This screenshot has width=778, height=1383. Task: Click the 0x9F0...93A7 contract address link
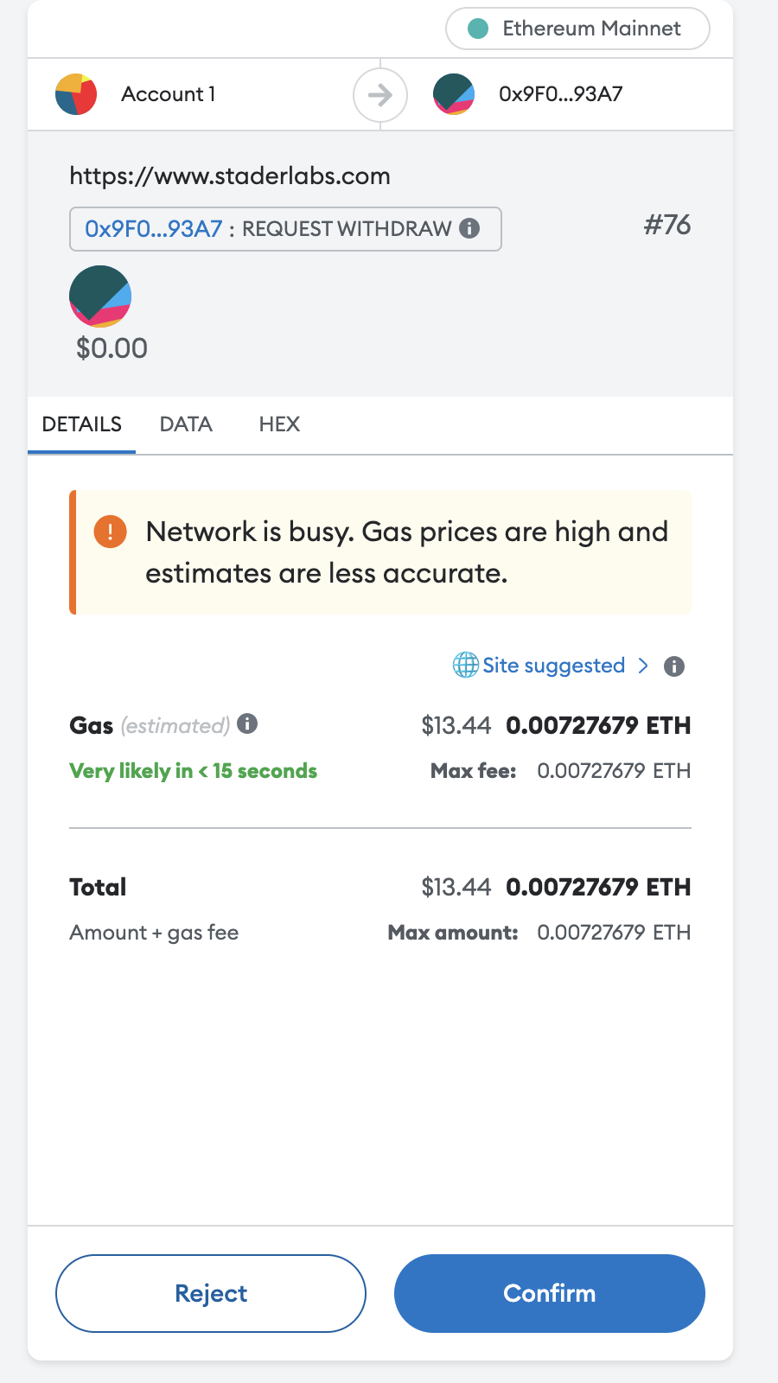153,229
